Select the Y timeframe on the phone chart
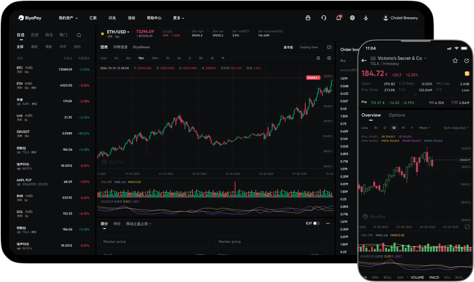The height and width of the screenshot is (282, 474). point(412,128)
